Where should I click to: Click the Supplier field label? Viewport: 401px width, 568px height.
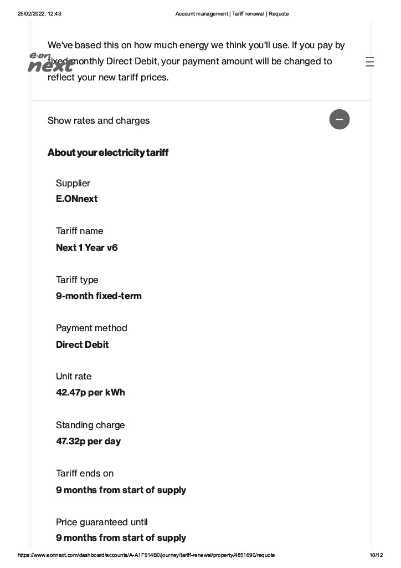[73, 183]
